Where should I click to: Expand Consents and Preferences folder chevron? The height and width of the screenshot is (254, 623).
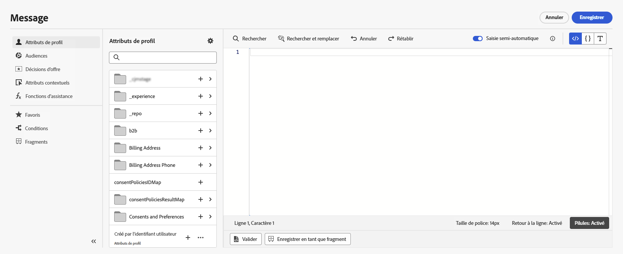[x=210, y=217]
